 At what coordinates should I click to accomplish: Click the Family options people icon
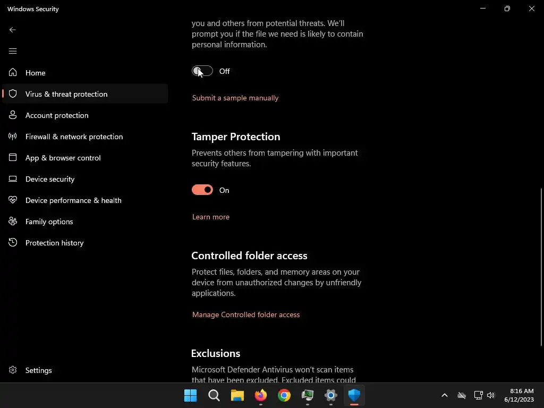13,221
